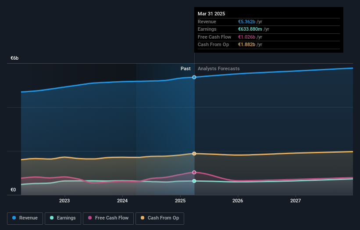
Task: Click the 'Analysts Forecasts' label
Action: 218,69
